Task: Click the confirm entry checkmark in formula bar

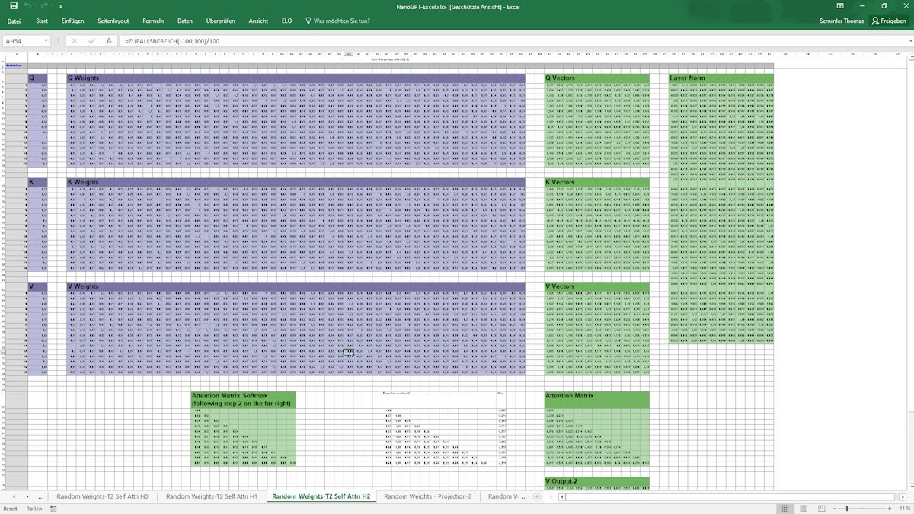Action: (91, 40)
